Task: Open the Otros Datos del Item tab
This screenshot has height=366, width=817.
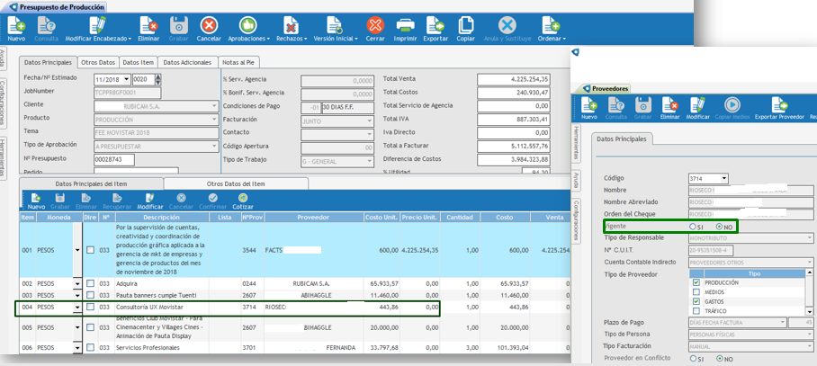Action: click(x=235, y=183)
